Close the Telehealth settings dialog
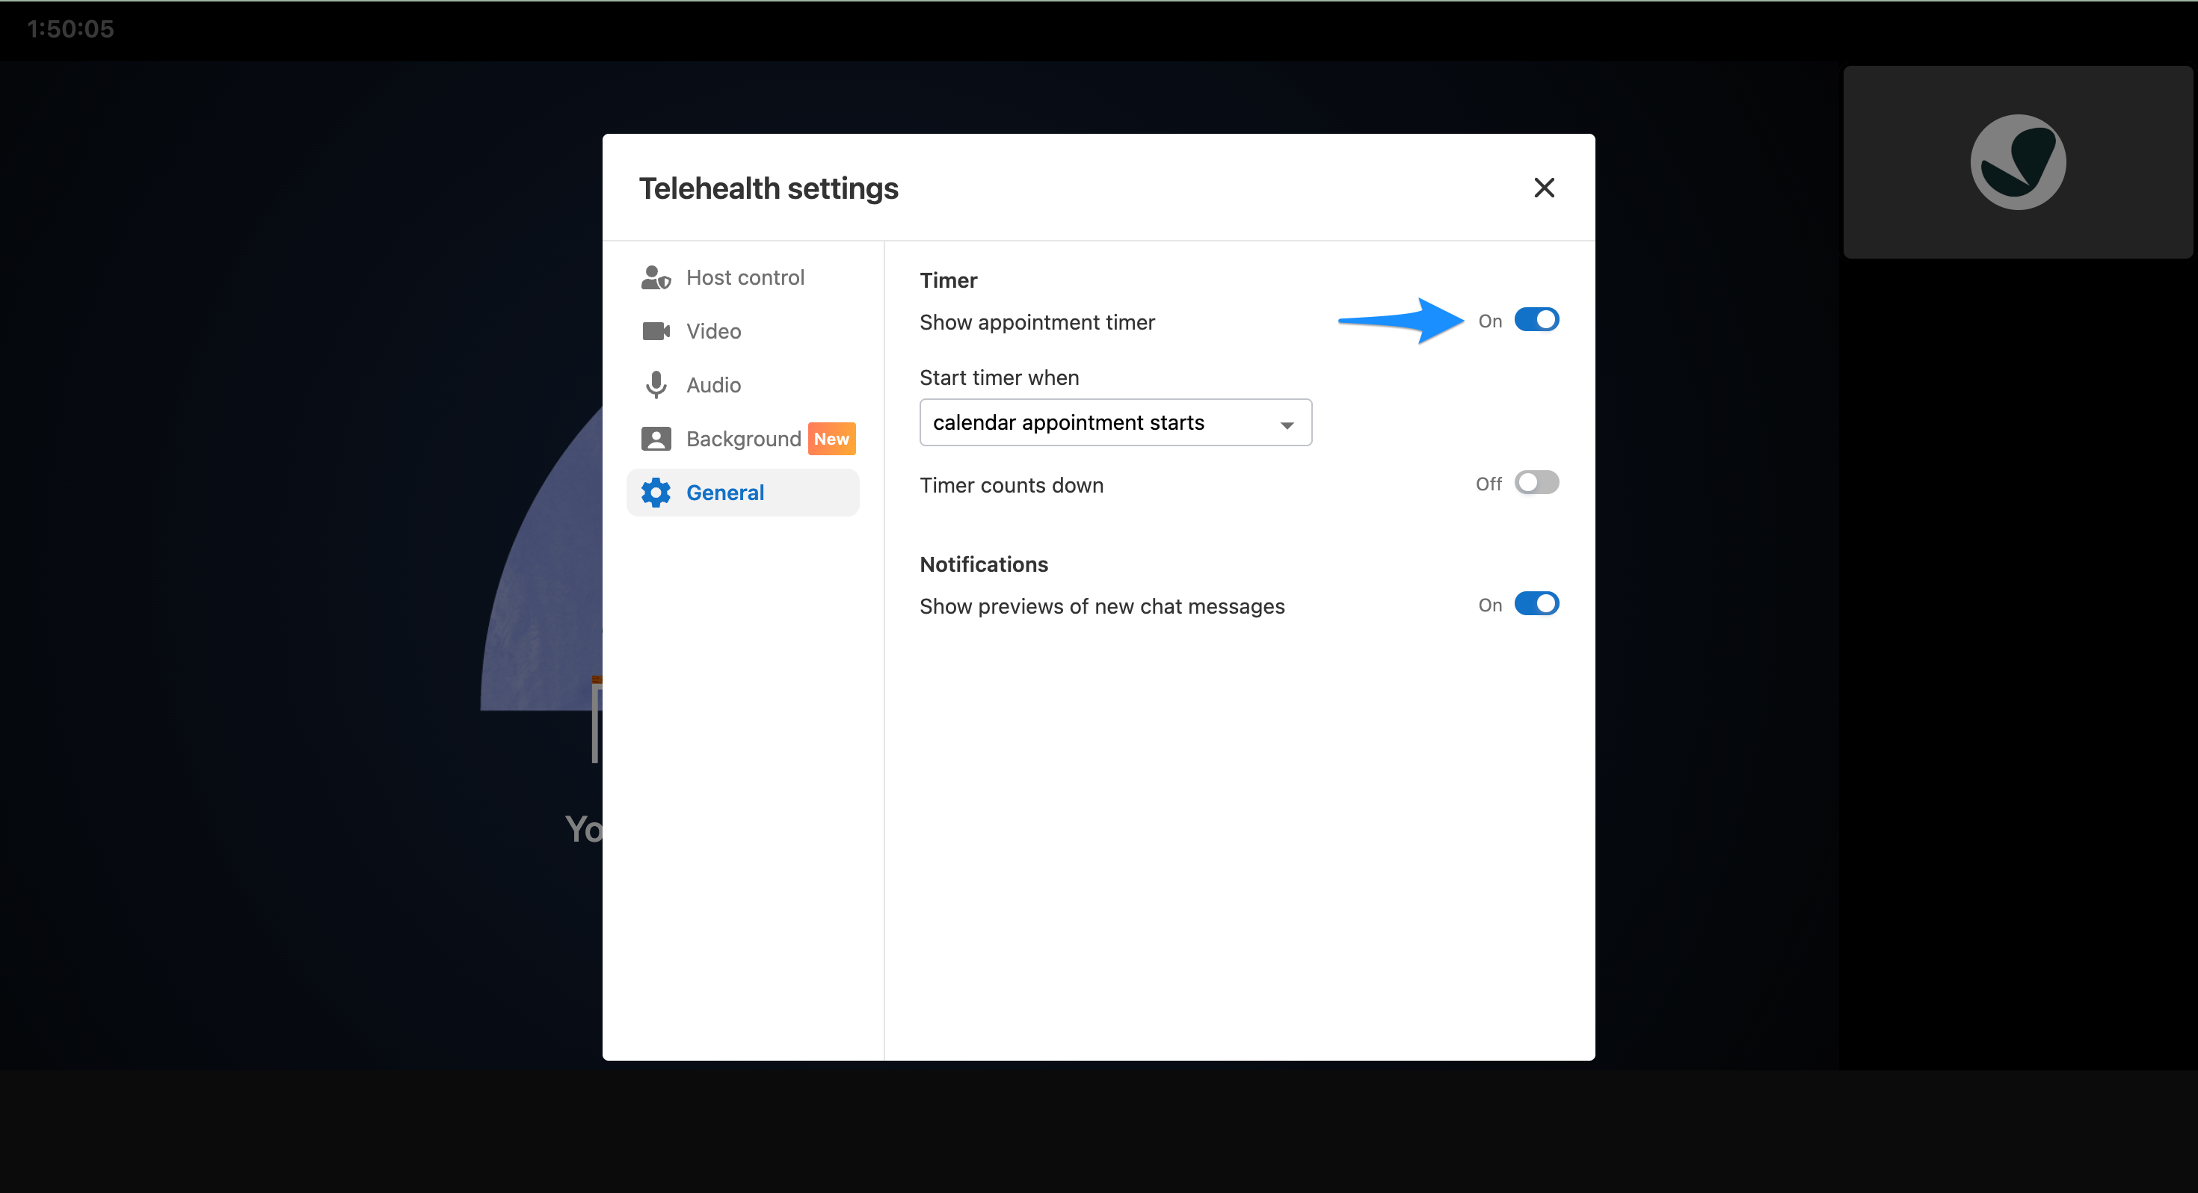 coord(1544,188)
